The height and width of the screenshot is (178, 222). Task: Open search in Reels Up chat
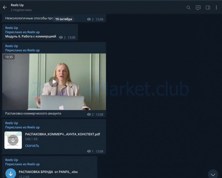pyautogui.click(x=188, y=7)
